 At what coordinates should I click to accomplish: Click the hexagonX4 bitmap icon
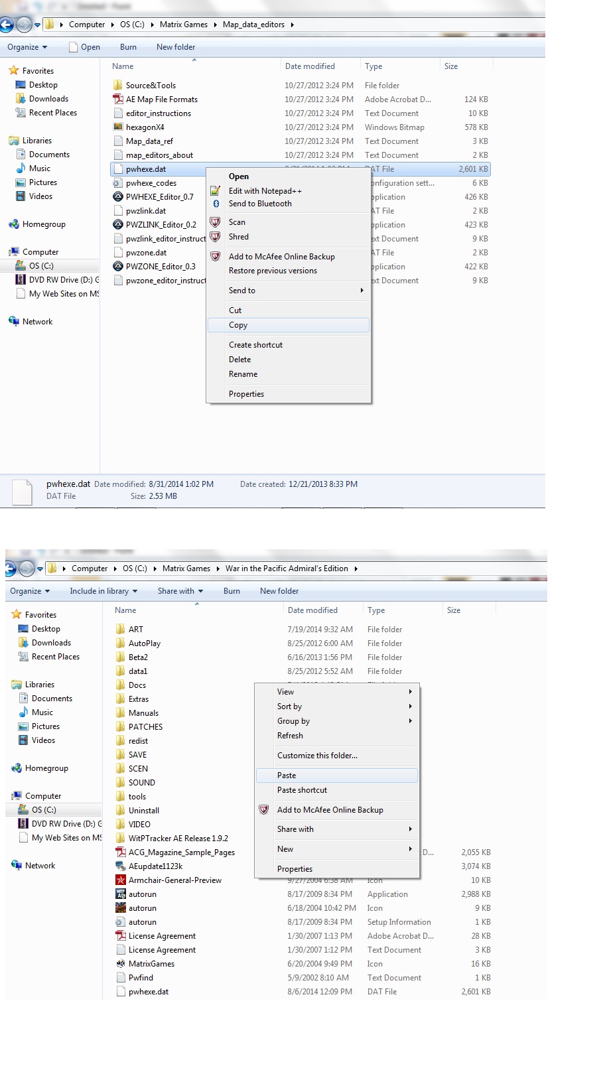pyautogui.click(x=118, y=127)
